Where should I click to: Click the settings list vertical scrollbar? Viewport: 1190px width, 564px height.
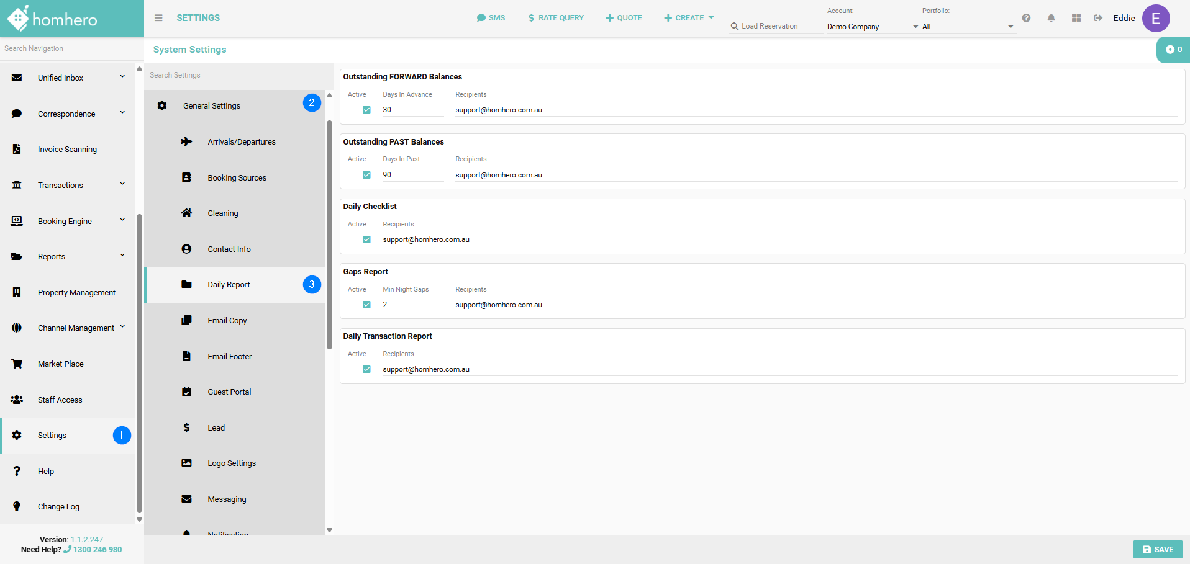(x=329, y=236)
